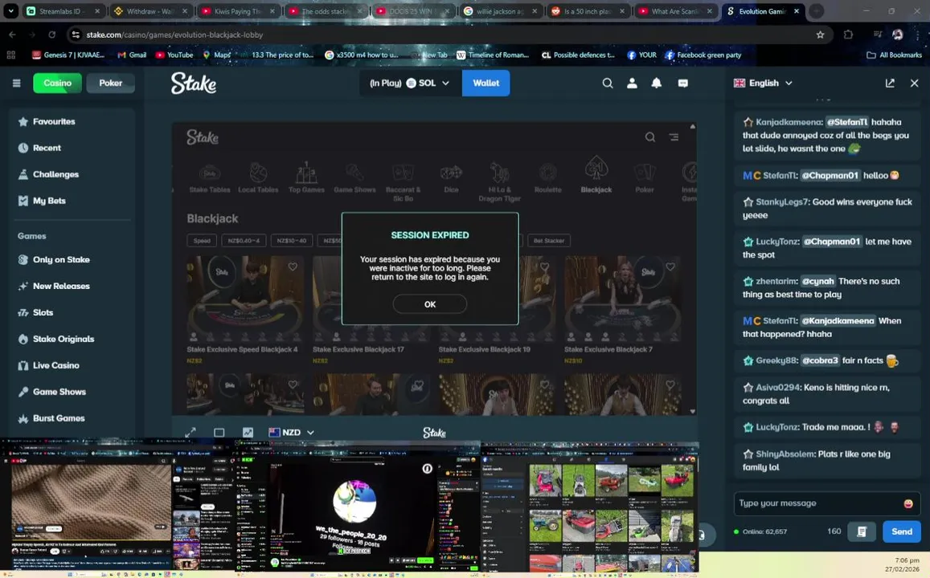Viewport: 930px width, 578px height.
Task: Open the Wallet button
Action: [x=485, y=83]
